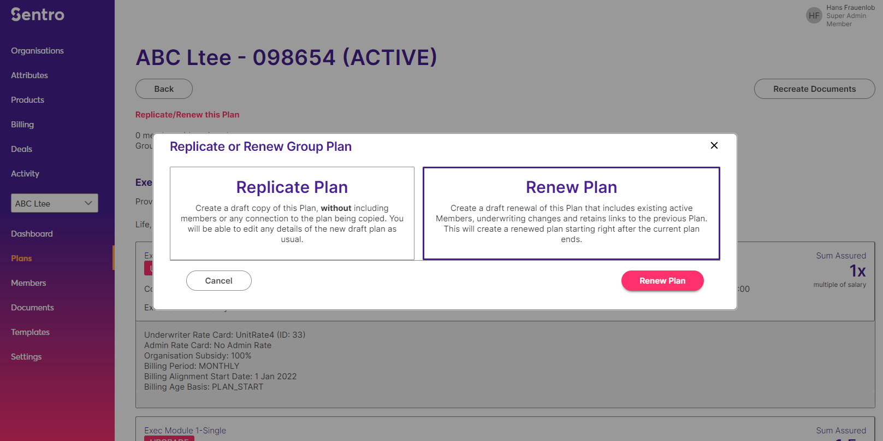Open Settings in the sidebar
This screenshot has height=441, width=883.
(26, 357)
